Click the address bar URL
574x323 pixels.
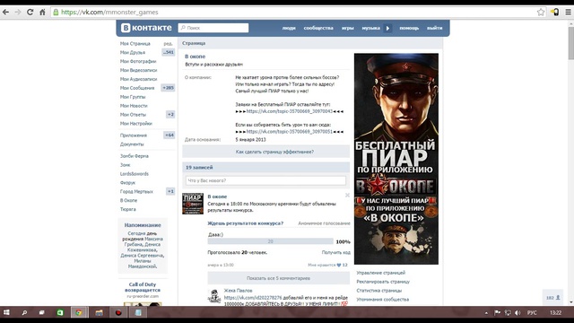click(109, 12)
